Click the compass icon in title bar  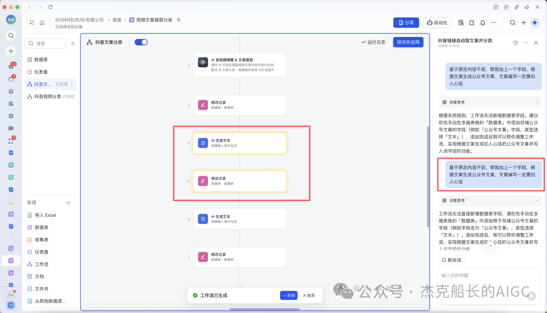pos(506,7)
